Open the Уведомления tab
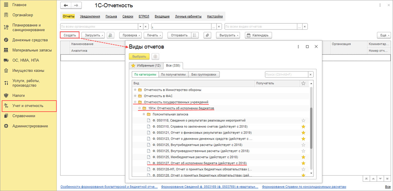The width and height of the screenshot is (393, 191). click(x=90, y=17)
